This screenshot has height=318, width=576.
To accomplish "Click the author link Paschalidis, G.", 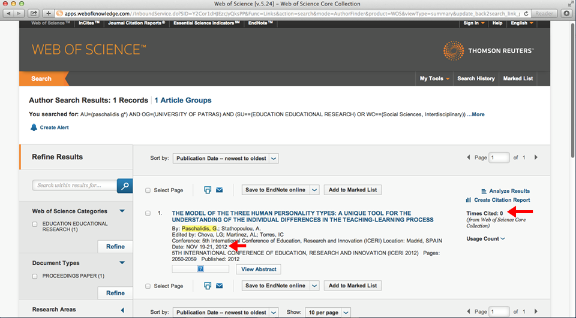I will point(199,229).
